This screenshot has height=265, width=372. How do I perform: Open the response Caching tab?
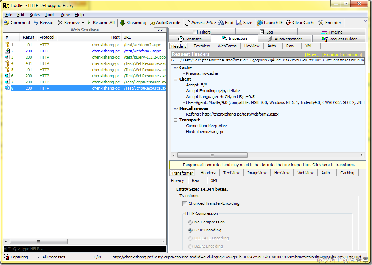[347, 173]
